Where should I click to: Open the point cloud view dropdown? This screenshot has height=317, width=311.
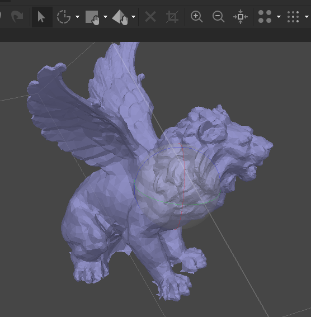point(279,17)
